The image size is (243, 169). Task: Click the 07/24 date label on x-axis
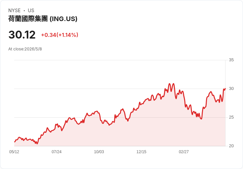(x=56, y=152)
